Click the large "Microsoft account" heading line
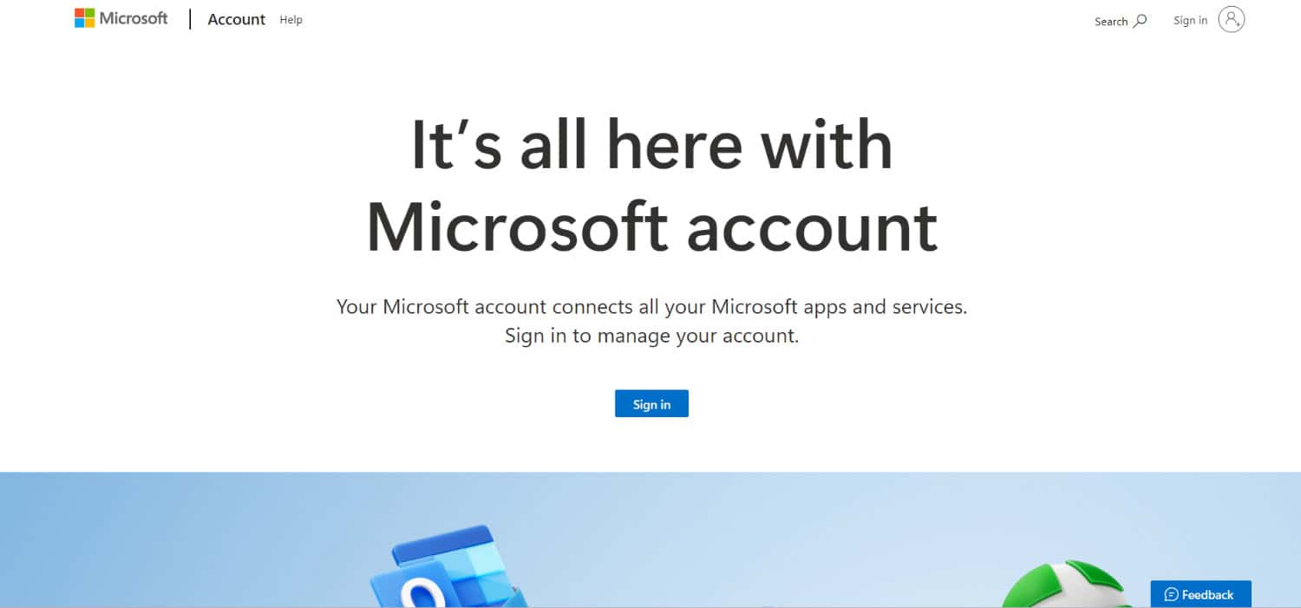The image size is (1301, 608). 651,226
